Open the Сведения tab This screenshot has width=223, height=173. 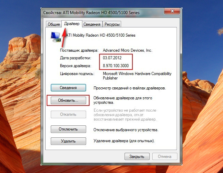point(92,24)
